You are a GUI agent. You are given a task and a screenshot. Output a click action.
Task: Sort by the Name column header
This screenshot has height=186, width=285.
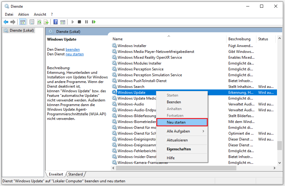tap(169, 39)
